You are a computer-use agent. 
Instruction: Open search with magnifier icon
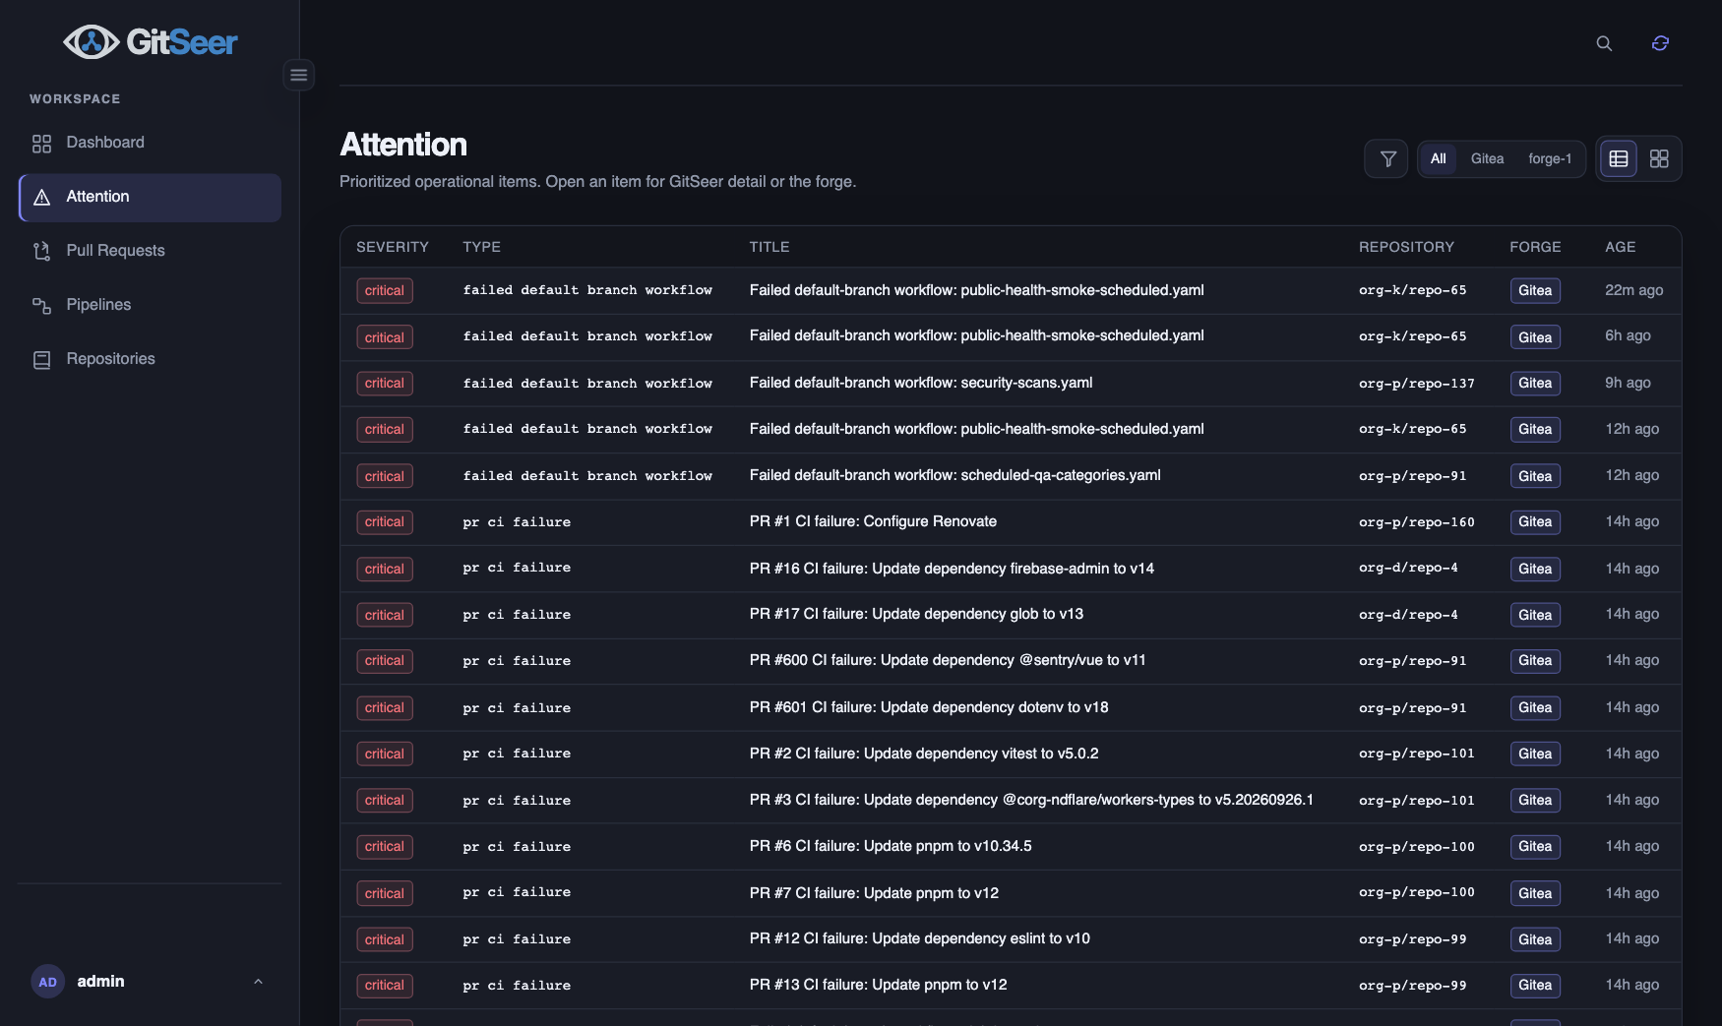coord(1604,43)
